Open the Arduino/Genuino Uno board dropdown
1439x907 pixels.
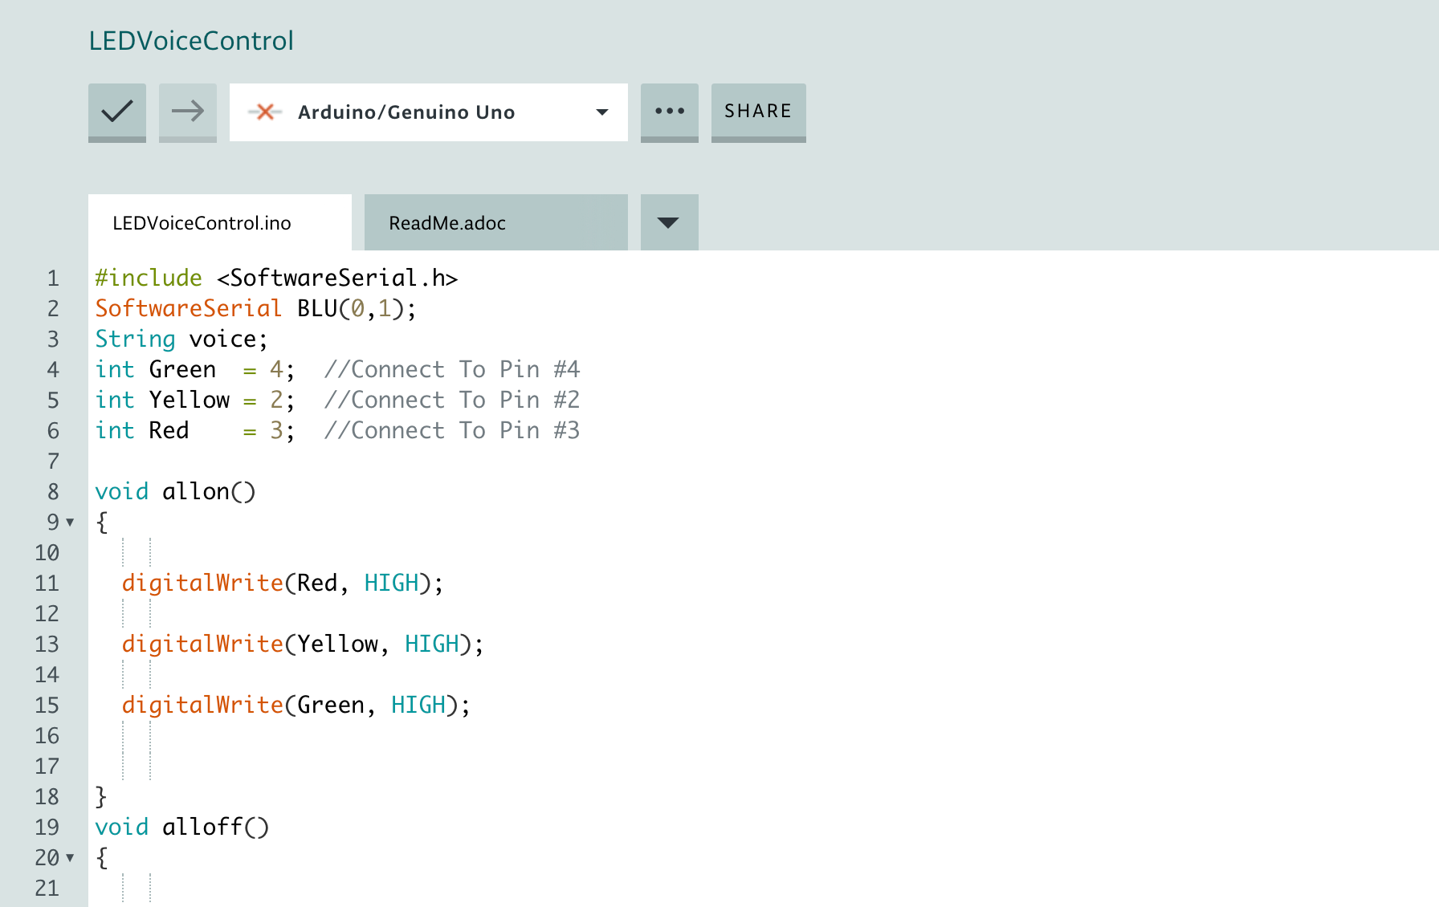point(601,112)
